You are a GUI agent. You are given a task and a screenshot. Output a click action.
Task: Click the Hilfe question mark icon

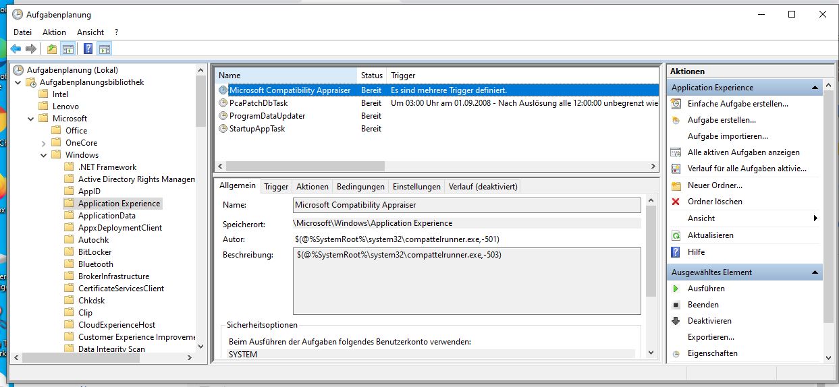676,252
